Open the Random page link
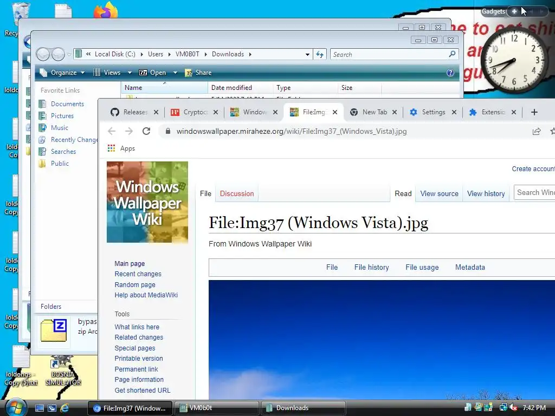The height and width of the screenshot is (416, 555). pos(135,284)
